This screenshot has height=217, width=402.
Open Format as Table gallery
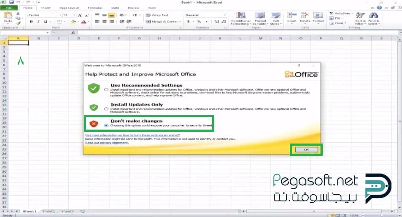point(260,19)
